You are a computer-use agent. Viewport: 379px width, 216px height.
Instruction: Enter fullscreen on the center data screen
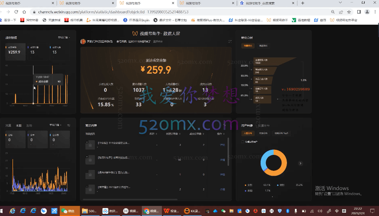pos(230,41)
